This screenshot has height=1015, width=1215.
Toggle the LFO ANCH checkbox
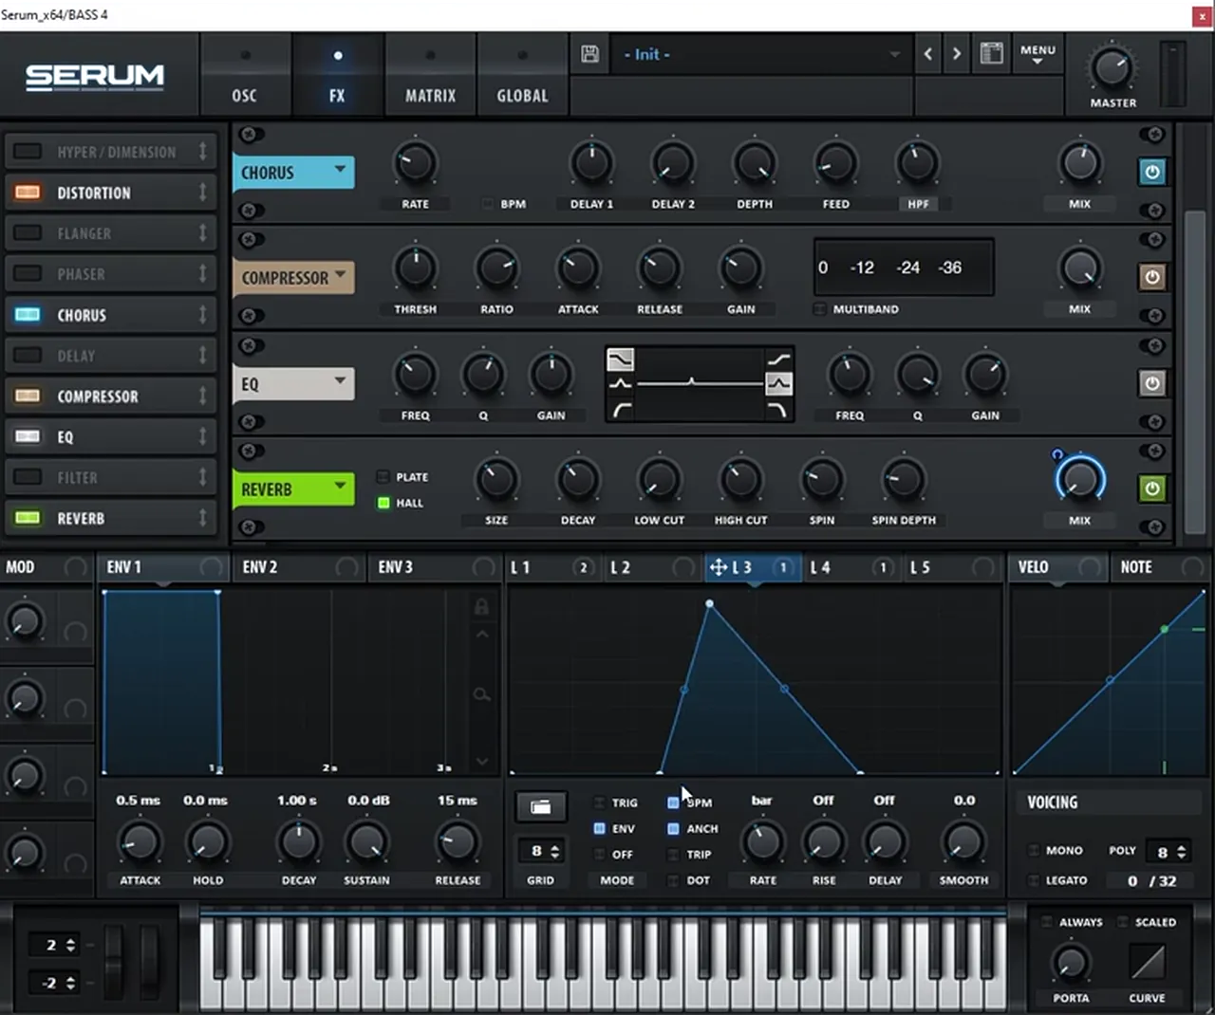pos(673,829)
